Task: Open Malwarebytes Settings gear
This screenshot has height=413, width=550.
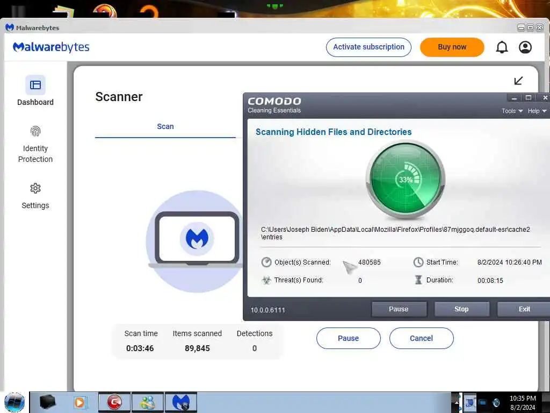Action: tap(35, 188)
